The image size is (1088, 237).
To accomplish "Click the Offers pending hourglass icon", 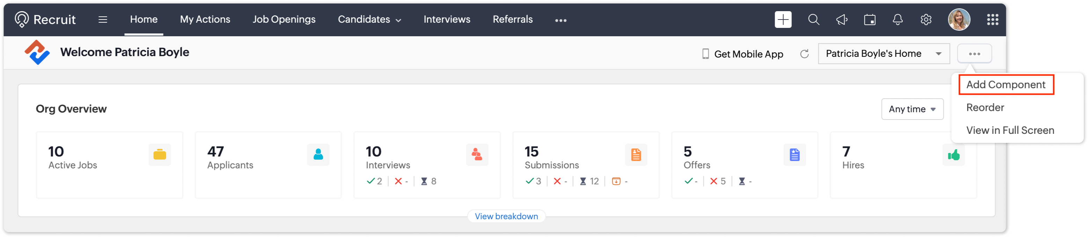I will tap(742, 181).
